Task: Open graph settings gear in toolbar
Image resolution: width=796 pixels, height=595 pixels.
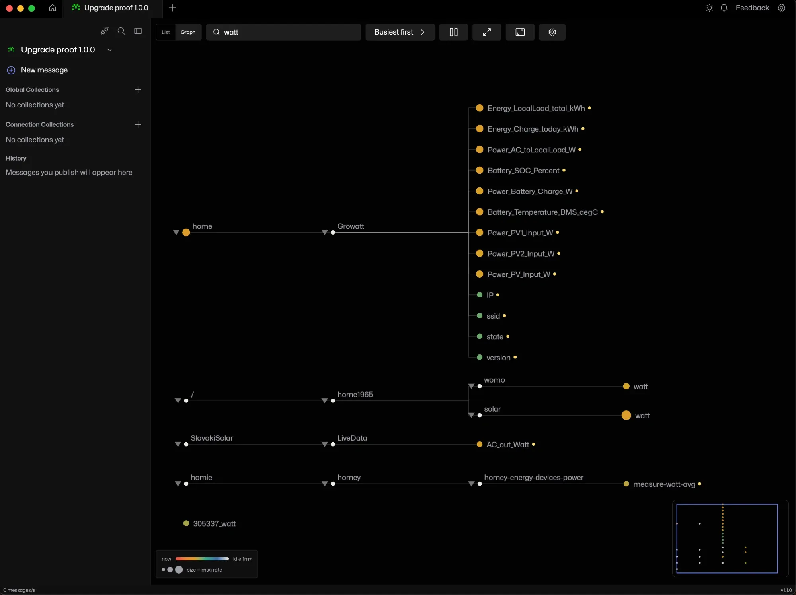Action: pyautogui.click(x=552, y=32)
